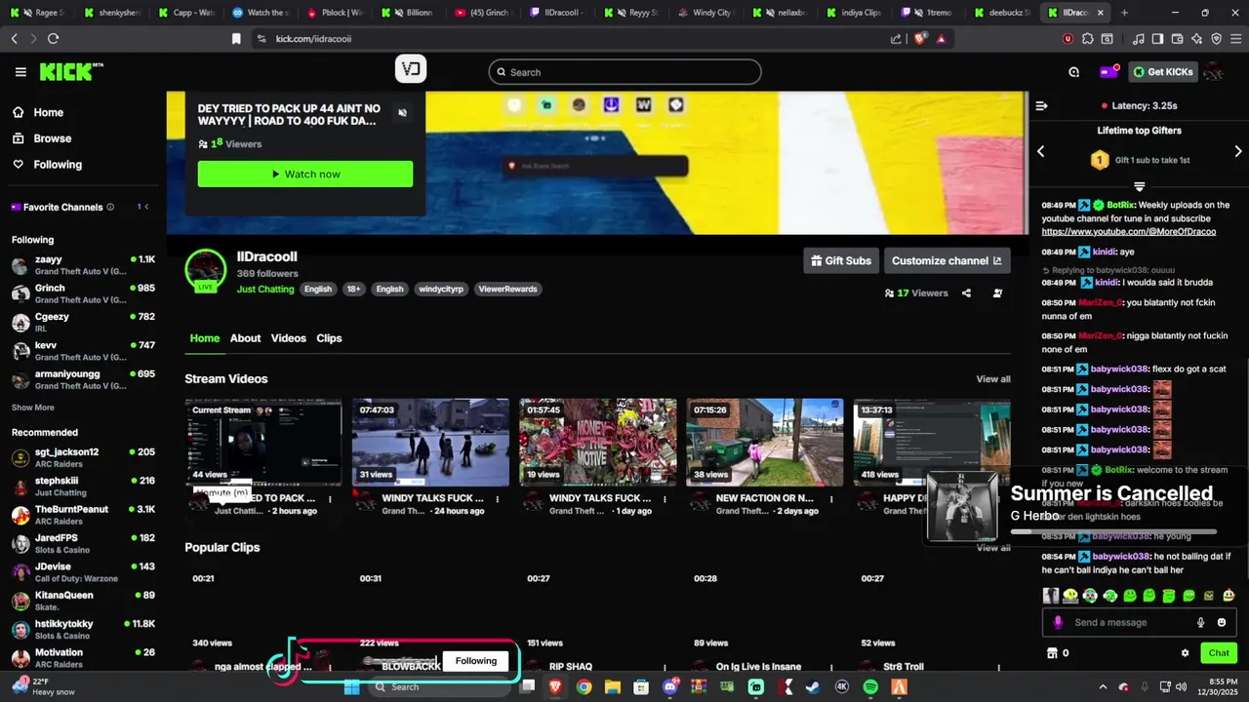This screenshot has height=702, width=1249.
Task: Open Brave wallet icon in toolbar
Action: (x=1177, y=39)
